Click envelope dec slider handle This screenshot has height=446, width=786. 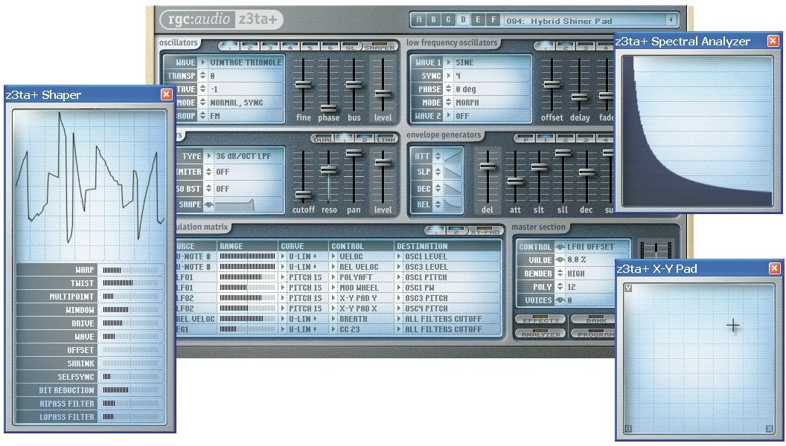coord(587,172)
